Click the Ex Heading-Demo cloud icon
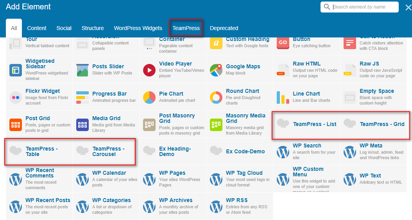 149,150
